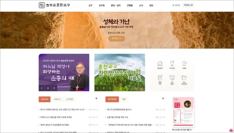Select the 부서게시판 tab
This screenshot has height=133, width=234.
(112, 99)
